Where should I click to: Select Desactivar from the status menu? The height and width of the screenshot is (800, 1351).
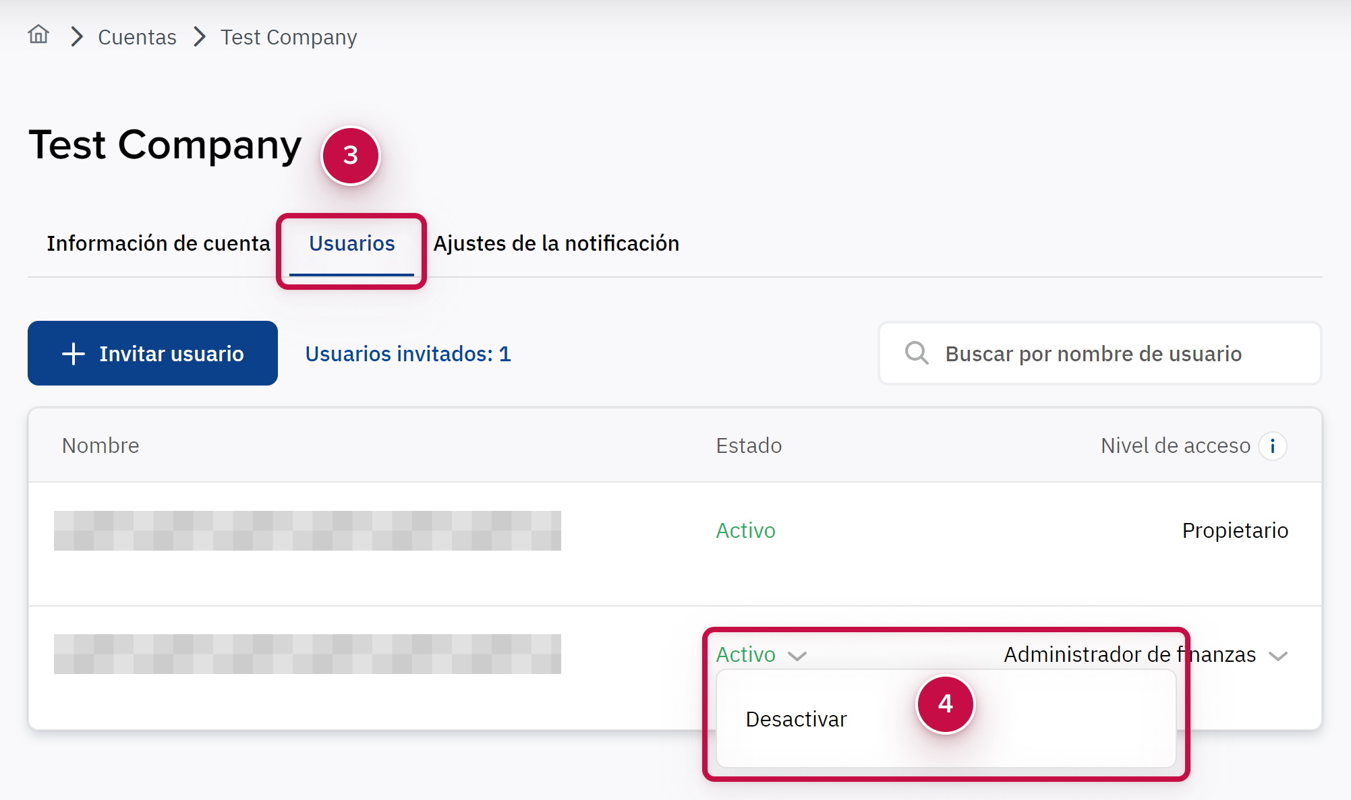pos(796,719)
